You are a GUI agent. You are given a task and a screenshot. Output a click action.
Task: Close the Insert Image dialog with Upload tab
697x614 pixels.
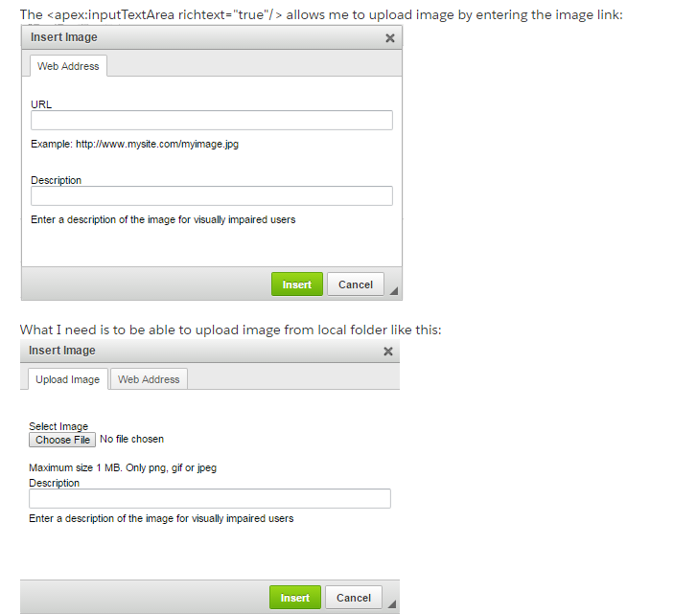(x=387, y=352)
